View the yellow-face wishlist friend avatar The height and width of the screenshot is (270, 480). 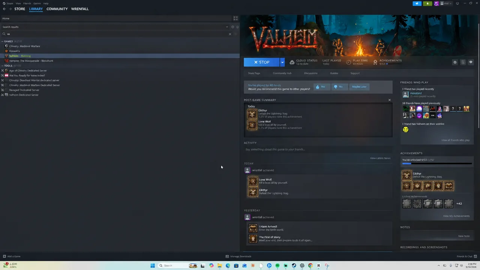point(405,129)
